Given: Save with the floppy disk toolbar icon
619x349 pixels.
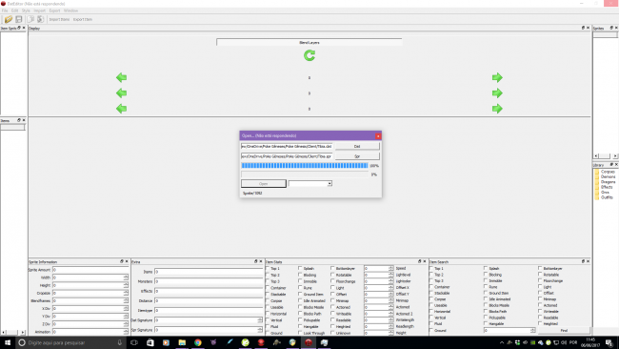Looking at the screenshot, I should click(x=18, y=19).
